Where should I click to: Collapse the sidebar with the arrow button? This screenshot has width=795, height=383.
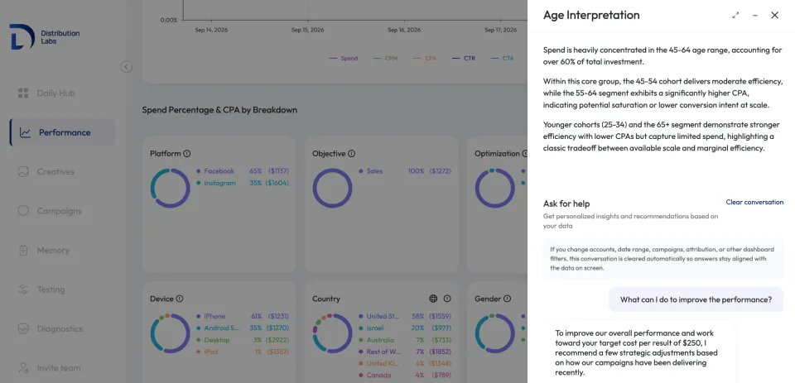pos(126,67)
